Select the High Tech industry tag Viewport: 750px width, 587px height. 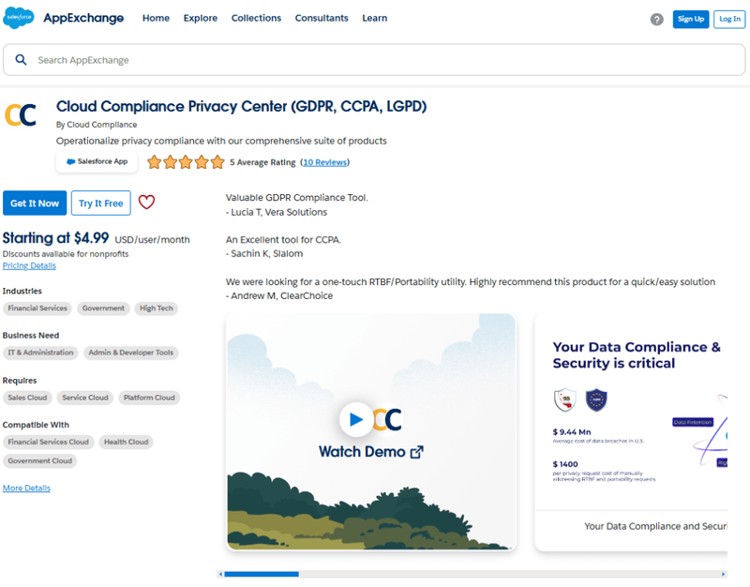(156, 309)
